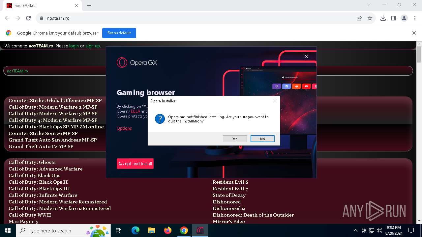Reload the nosteam.ro page
The height and width of the screenshot is (237, 422).
pos(28,18)
